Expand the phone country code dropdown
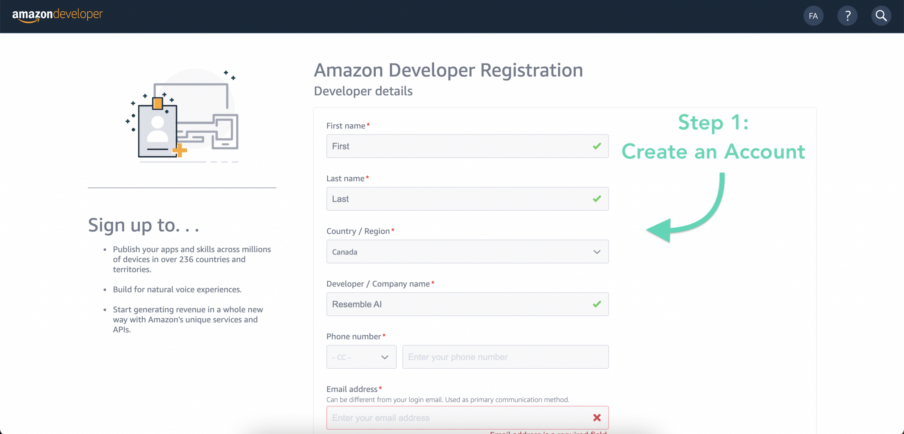The width and height of the screenshot is (904, 434). [361, 357]
